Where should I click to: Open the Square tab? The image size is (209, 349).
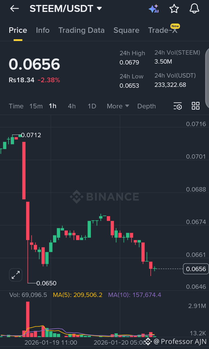[x=126, y=30]
